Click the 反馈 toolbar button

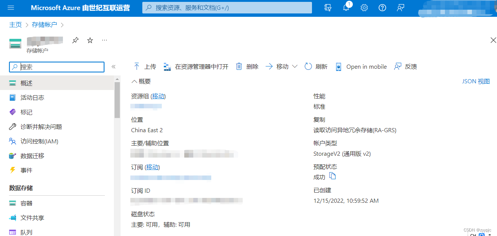click(405, 67)
